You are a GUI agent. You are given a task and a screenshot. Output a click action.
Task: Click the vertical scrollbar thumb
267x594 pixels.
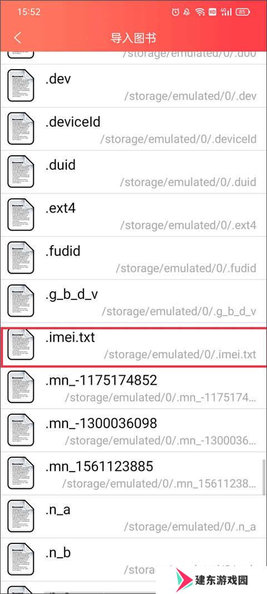click(264, 478)
